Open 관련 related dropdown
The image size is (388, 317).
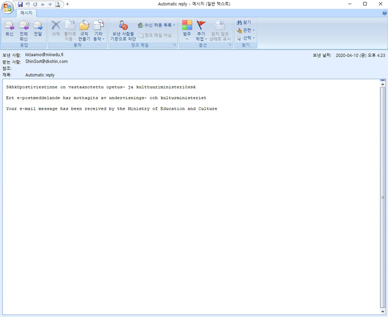[x=246, y=30]
